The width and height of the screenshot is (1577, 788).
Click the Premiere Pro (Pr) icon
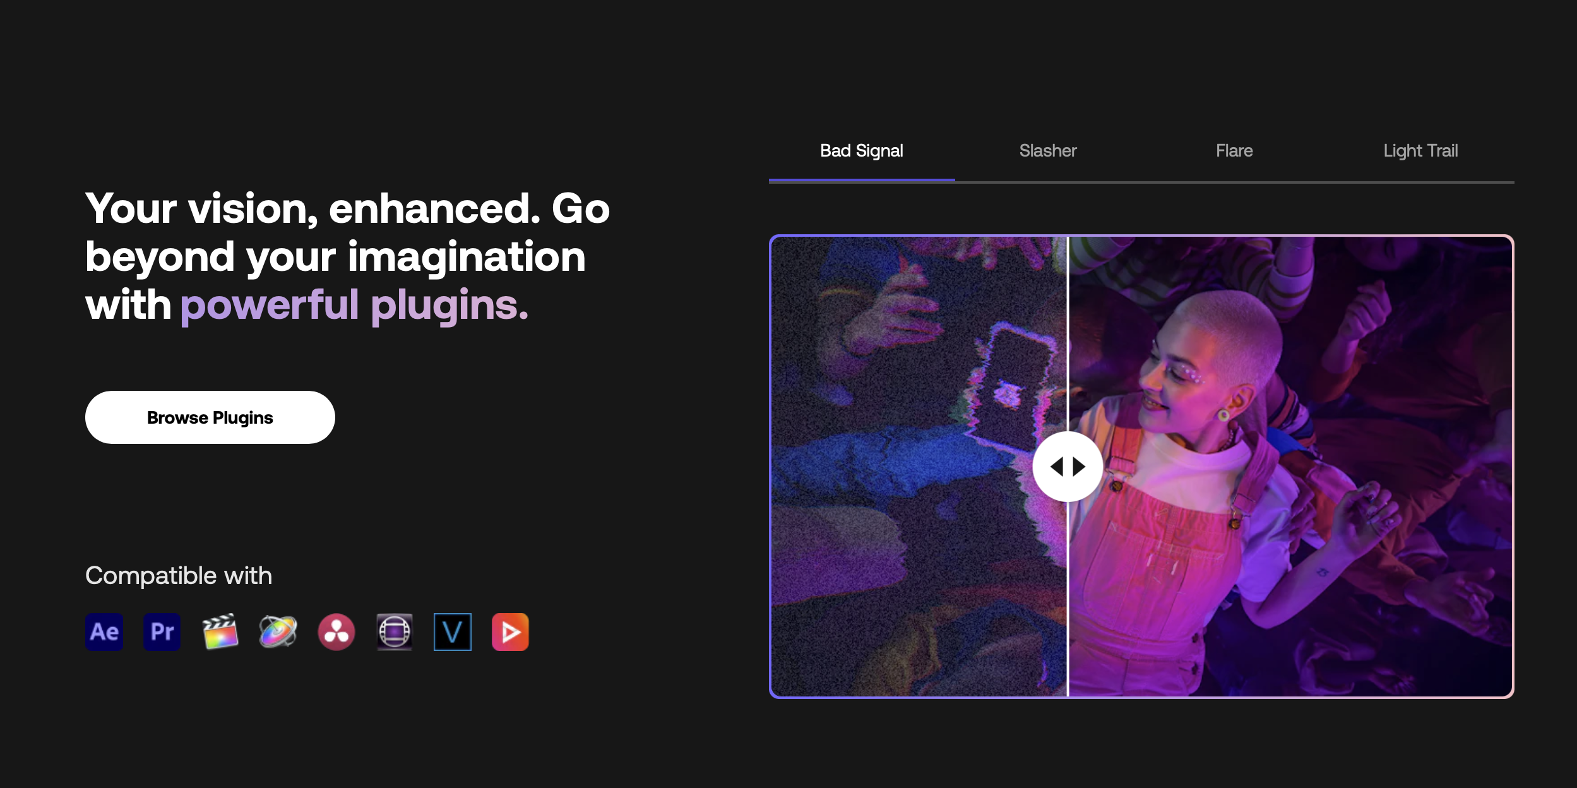click(x=162, y=631)
